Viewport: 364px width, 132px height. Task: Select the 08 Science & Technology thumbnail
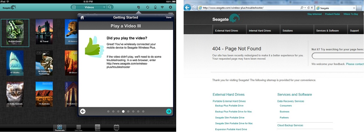pyautogui.click(x=44, y=63)
